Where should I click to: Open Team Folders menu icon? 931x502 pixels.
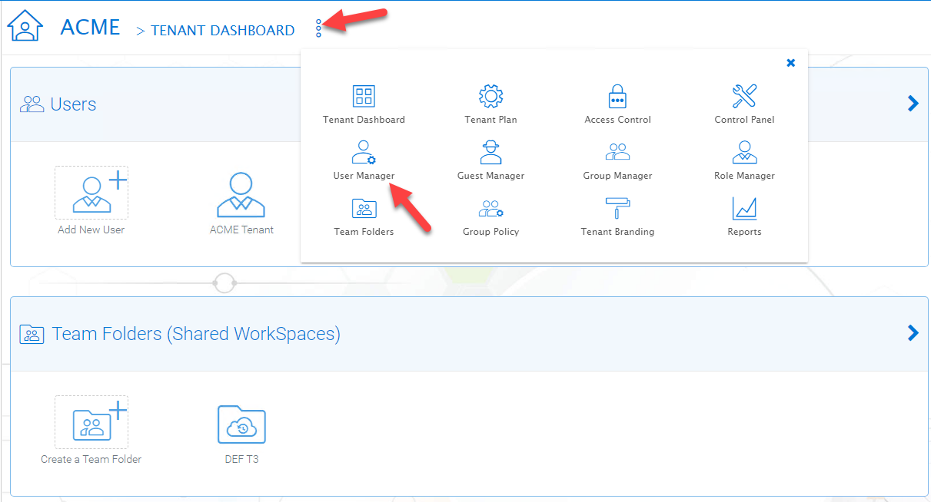pyautogui.click(x=364, y=208)
